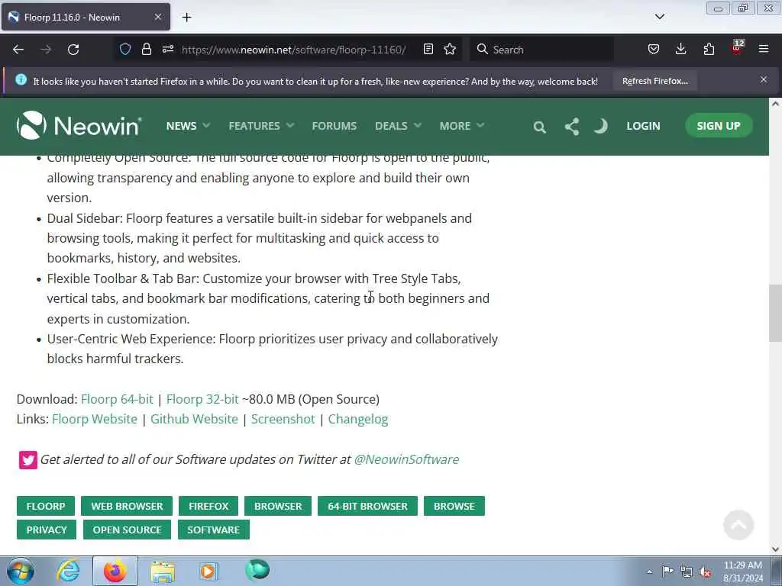Show hidden system tray icons arrow
The image size is (782, 586).
(649, 572)
